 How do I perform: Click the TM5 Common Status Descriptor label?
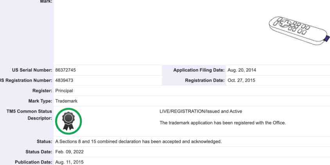29,115
